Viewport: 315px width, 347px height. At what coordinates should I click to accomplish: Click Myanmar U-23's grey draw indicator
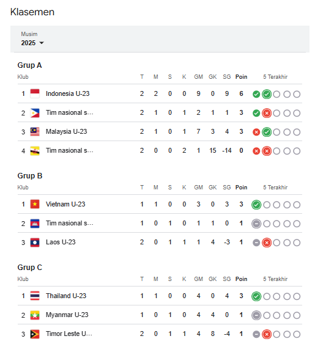[256, 315]
